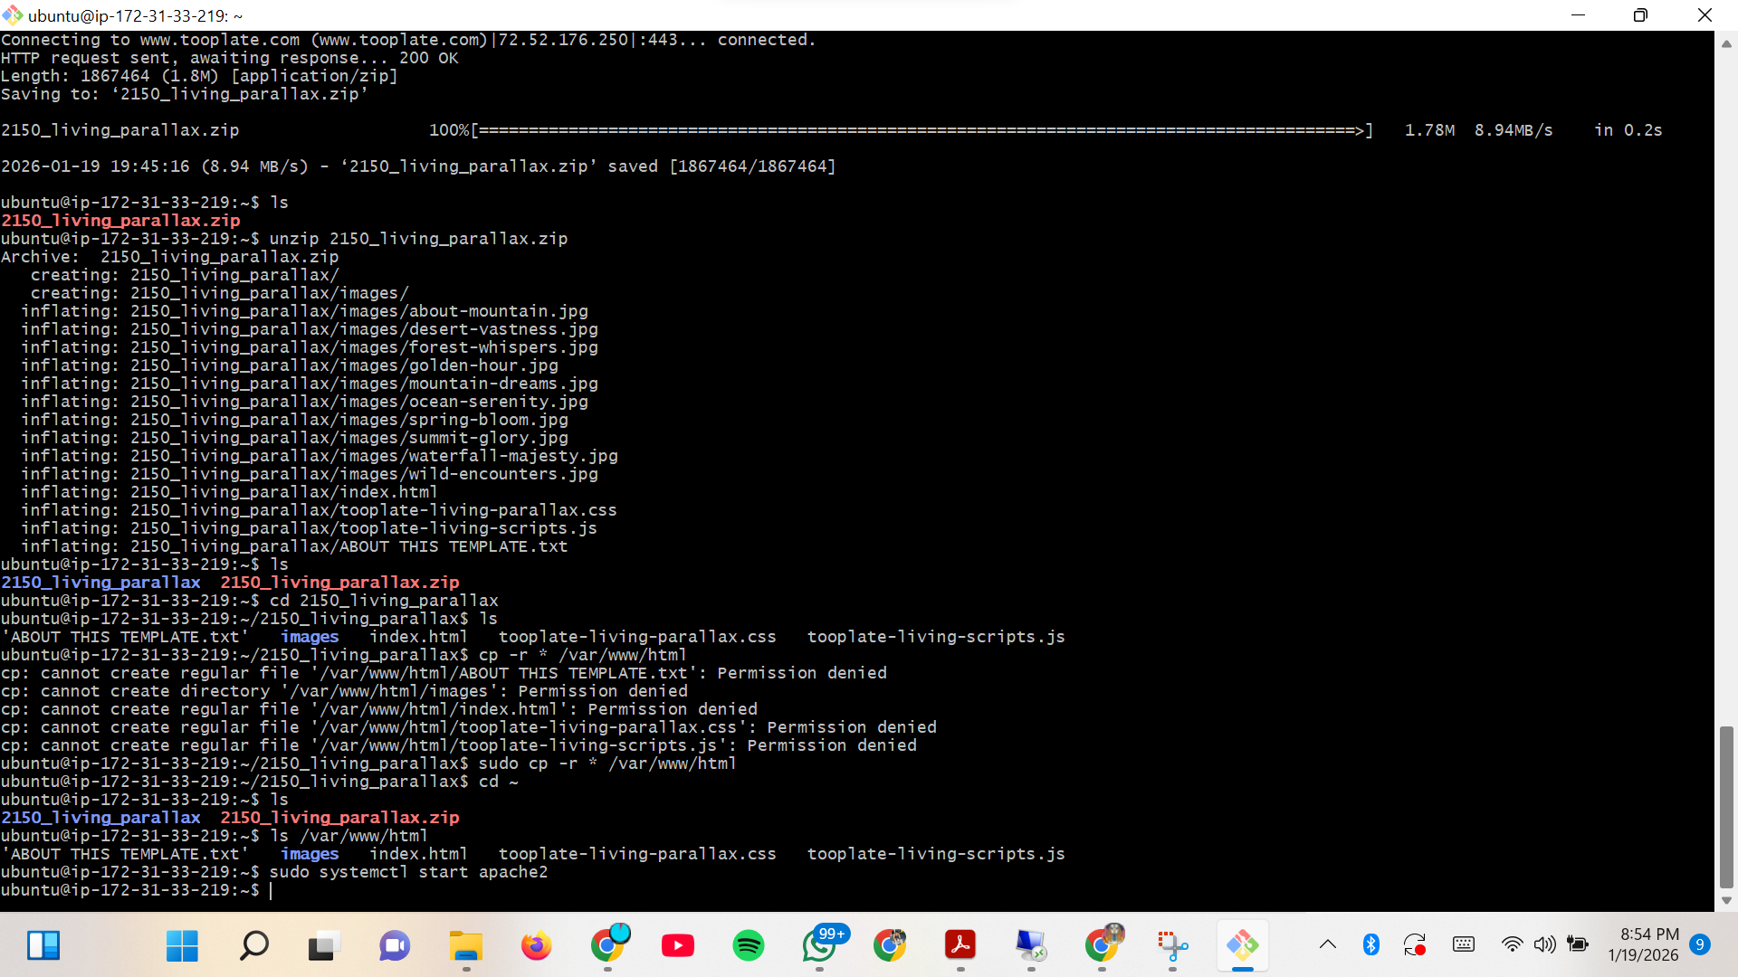Image resolution: width=1738 pixels, height=977 pixels.
Task: Click the title 'ubuntu@ip-172-31-33-219: ~'
Action: (x=136, y=15)
